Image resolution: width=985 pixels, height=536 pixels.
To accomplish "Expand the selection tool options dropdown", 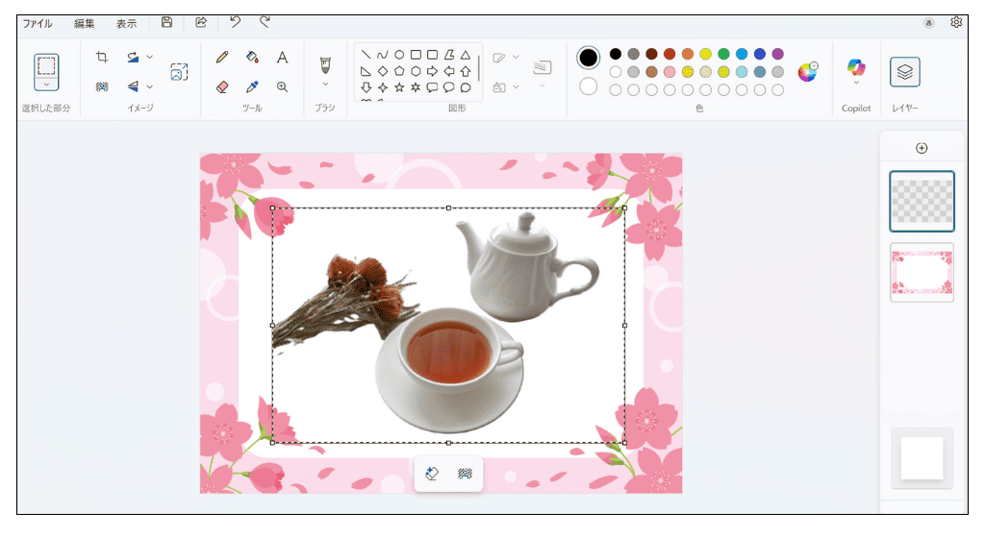I will 46,85.
